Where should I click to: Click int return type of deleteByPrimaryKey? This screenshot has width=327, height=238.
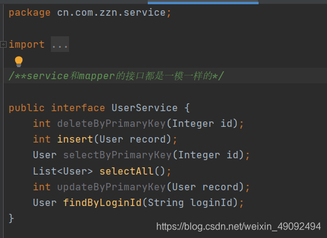point(42,124)
